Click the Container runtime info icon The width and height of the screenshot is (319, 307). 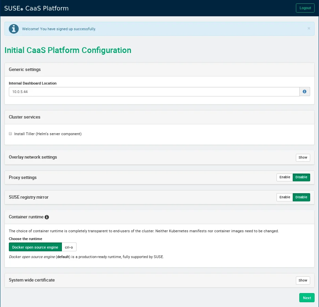pyautogui.click(x=47, y=217)
